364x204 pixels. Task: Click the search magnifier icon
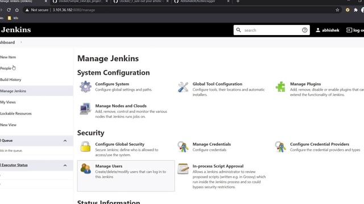pyautogui.click(x=238, y=30)
